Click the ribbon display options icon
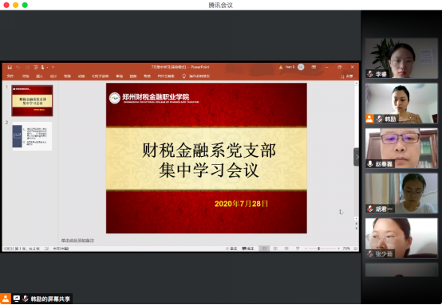442x305 pixels. pyautogui.click(x=314, y=67)
